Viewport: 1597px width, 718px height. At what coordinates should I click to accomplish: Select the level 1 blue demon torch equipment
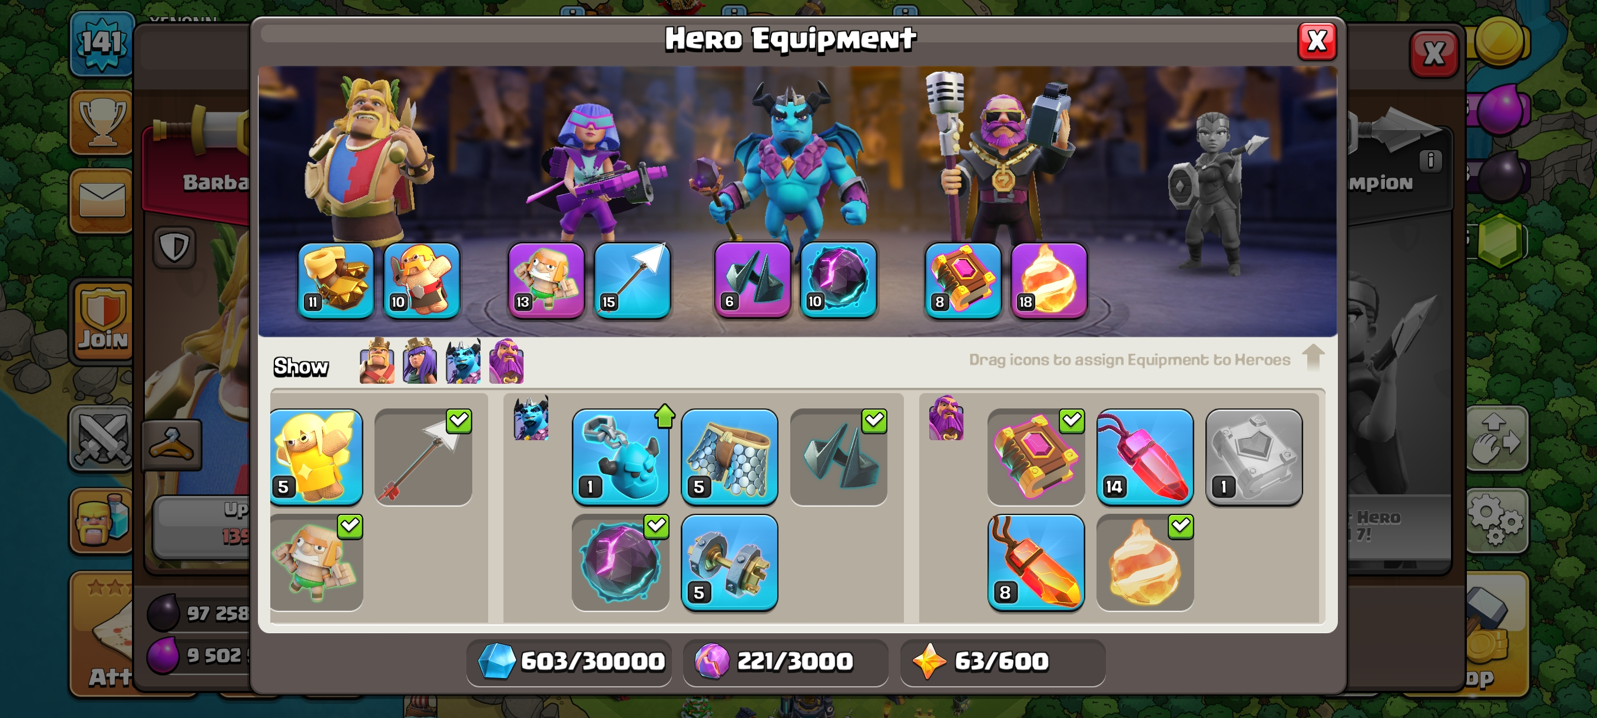620,457
